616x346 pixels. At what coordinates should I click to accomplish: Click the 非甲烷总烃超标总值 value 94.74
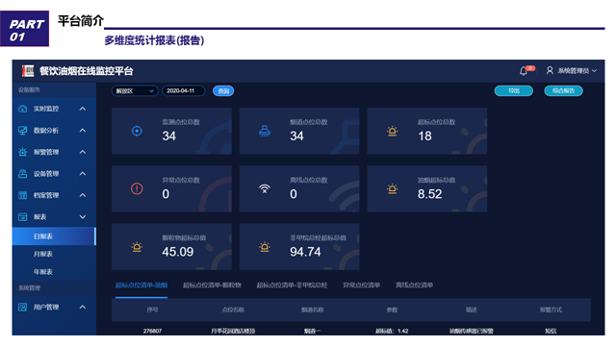305,252
